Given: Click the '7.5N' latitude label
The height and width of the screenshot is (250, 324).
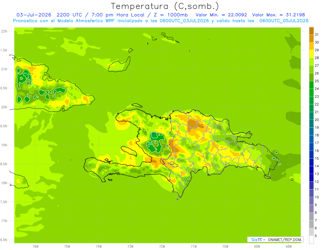Looking at the screenshot, I should (4, 202).
